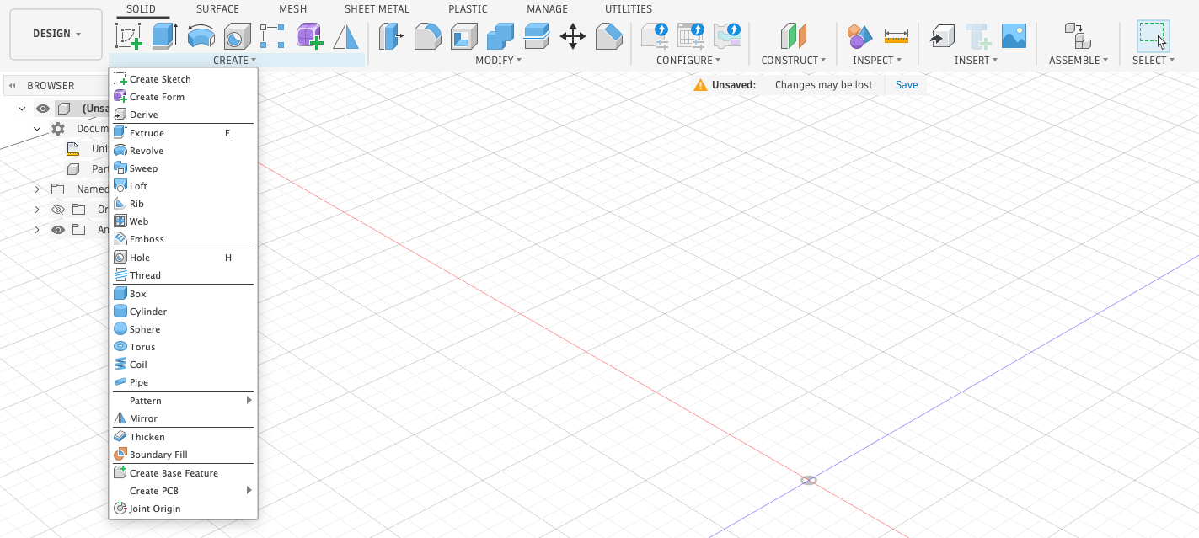Choose Loft from the Create menu
The width and height of the screenshot is (1199, 538).
[183, 186]
